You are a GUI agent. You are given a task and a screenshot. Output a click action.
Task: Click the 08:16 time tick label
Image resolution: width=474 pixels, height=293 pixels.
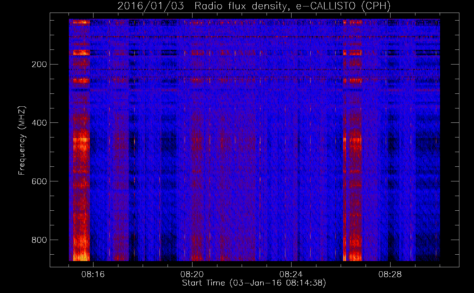(x=93, y=275)
